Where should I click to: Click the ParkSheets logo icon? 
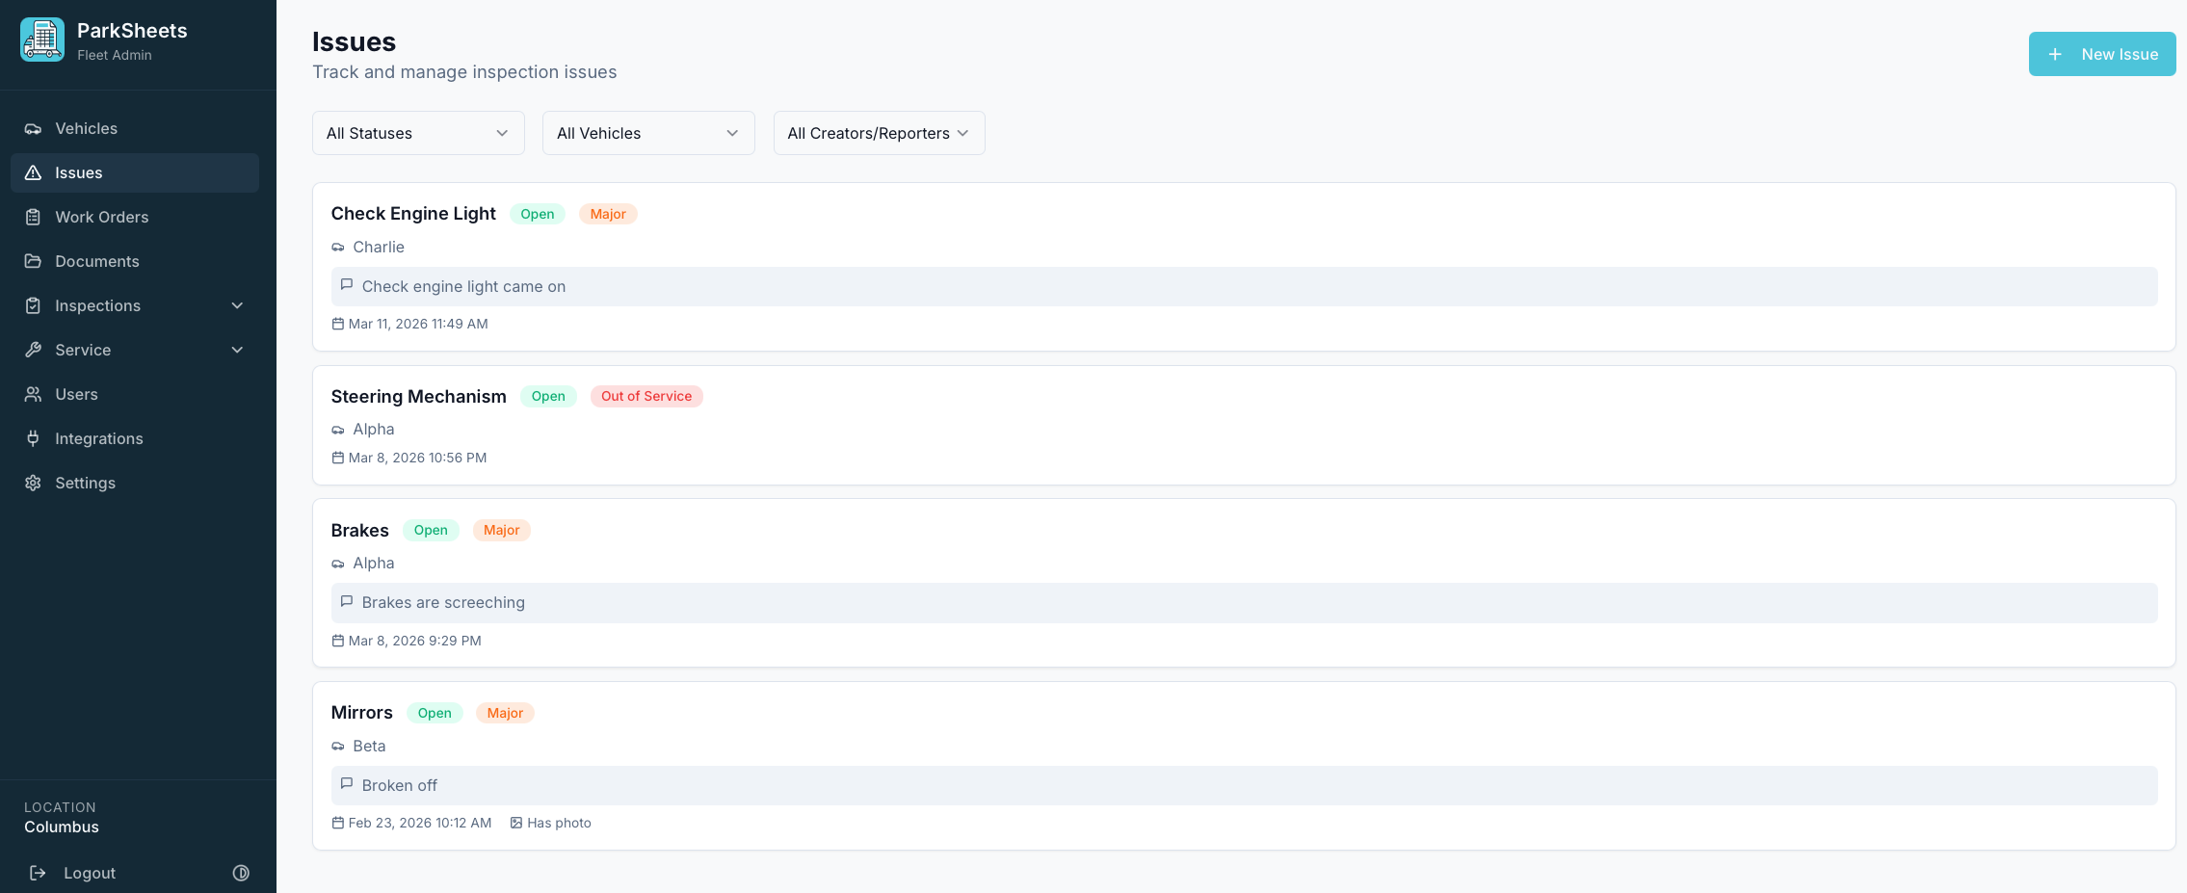click(x=42, y=40)
